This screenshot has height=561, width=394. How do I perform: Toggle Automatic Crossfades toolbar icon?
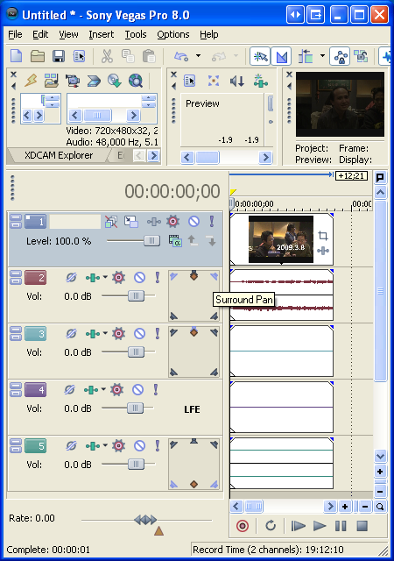(281, 56)
